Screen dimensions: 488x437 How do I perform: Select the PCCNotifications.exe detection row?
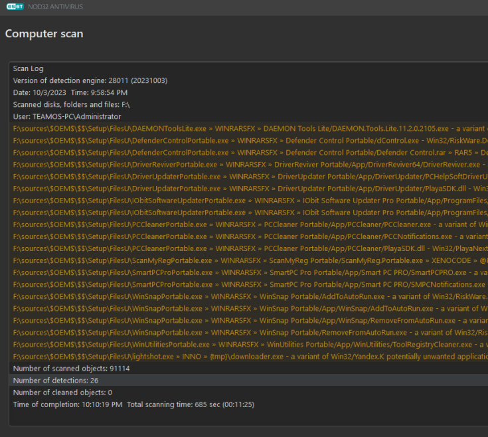click(x=249, y=236)
